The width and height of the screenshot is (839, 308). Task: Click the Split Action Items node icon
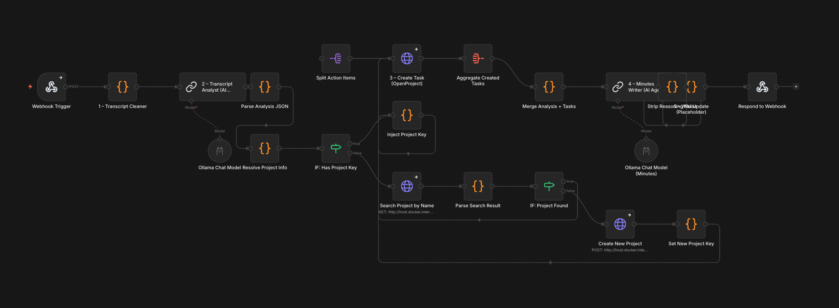coord(335,59)
